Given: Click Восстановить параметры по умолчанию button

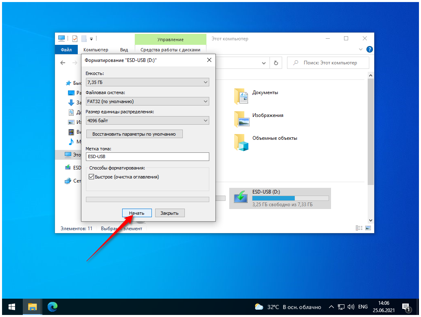Looking at the screenshot, I should (x=134, y=134).
